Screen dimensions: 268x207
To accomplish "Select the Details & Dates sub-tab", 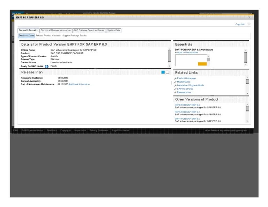I will (26, 36).
